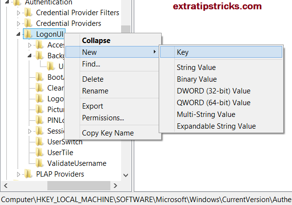The height and width of the screenshot is (205, 292).
Task: Expand the Credential Providers node
Action: coord(19,23)
